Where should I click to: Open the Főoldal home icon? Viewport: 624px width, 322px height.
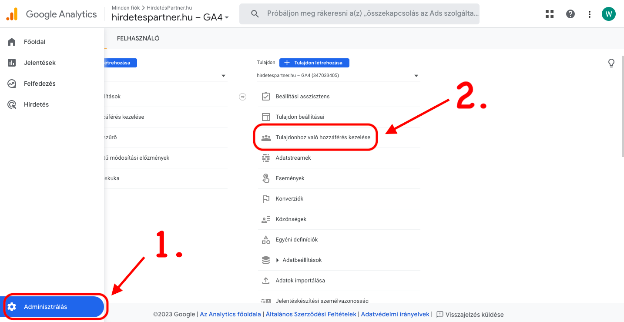point(11,41)
